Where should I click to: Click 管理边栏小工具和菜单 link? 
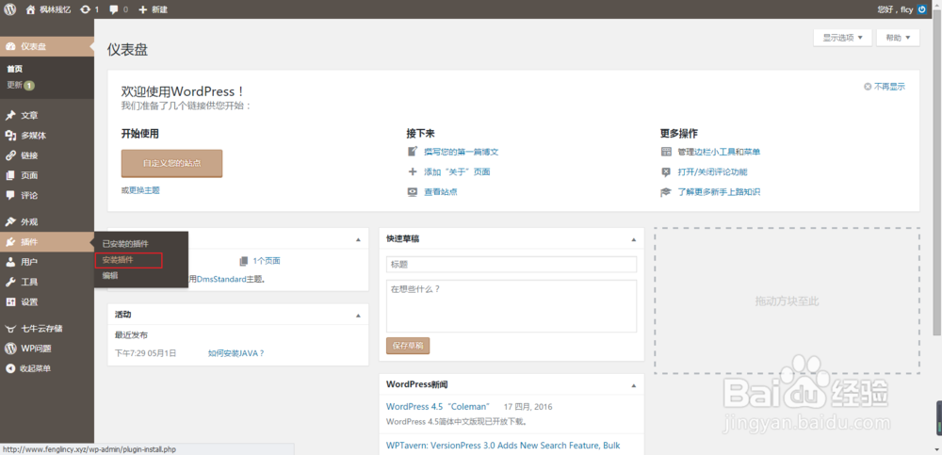[x=719, y=152]
